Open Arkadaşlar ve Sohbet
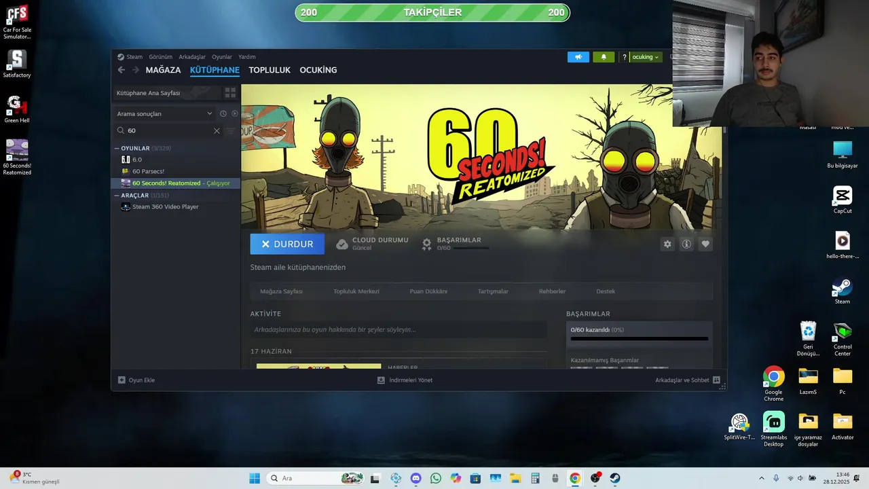The width and height of the screenshot is (869, 489). point(688,380)
